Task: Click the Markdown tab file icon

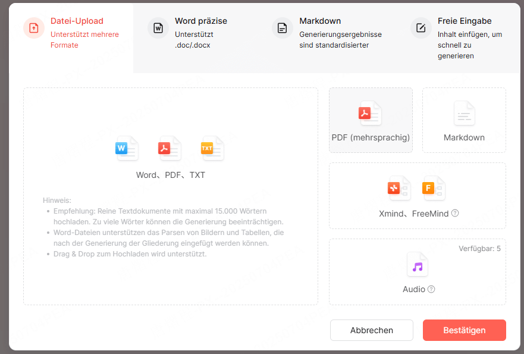Action: (x=283, y=28)
